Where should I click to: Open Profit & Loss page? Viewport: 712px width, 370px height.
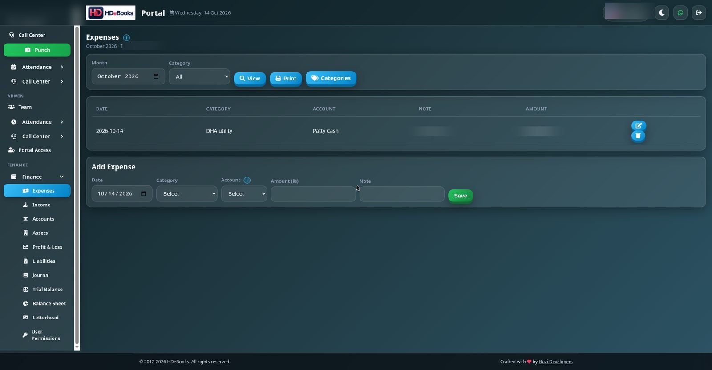tap(47, 247)
